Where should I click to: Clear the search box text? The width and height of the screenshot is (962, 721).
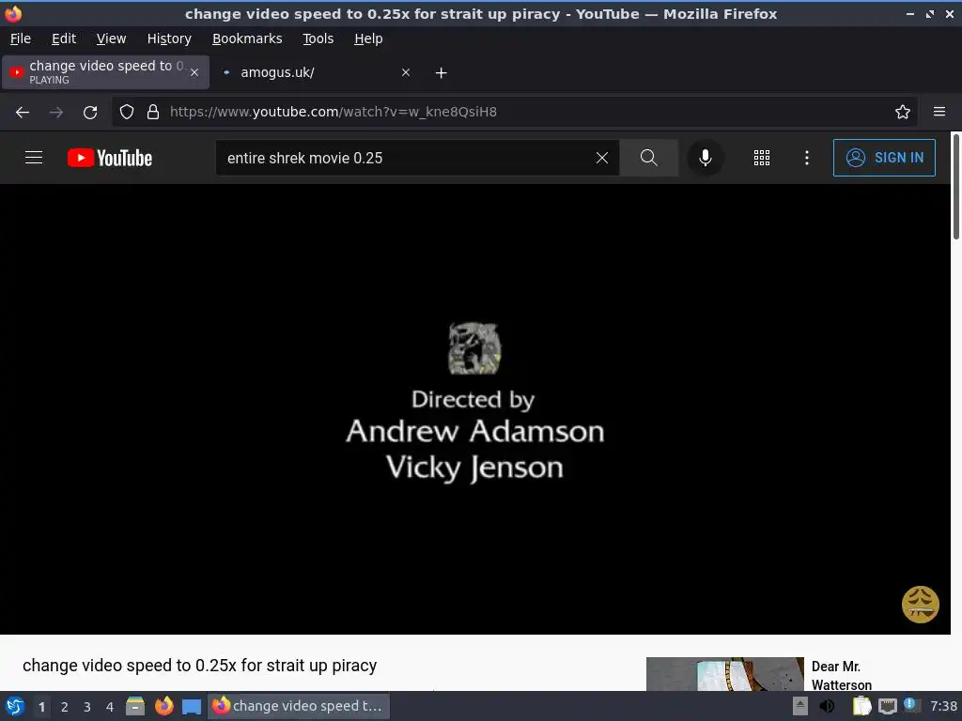tap(602, 158)
